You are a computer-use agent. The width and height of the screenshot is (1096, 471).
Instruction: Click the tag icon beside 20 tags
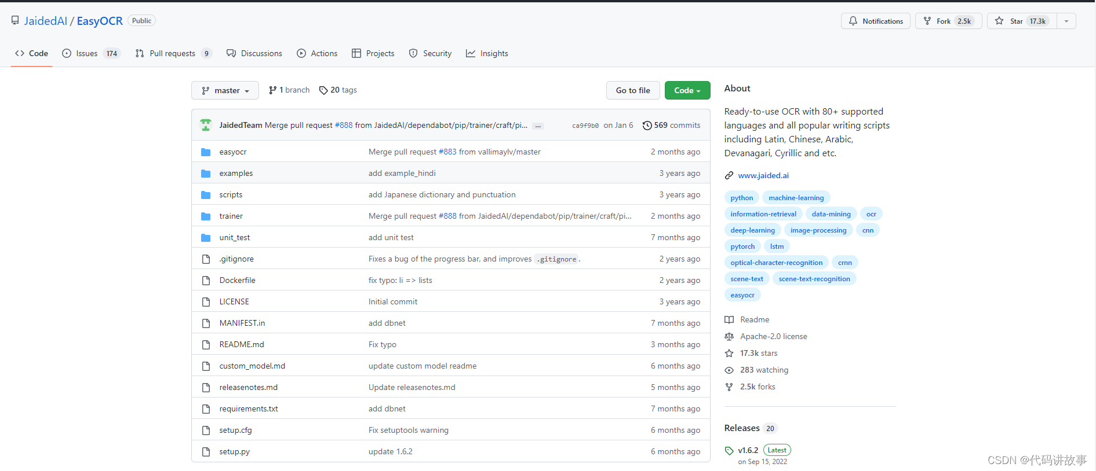[323, 90]
